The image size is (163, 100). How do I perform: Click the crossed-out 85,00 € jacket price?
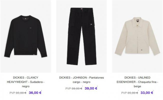133,93
